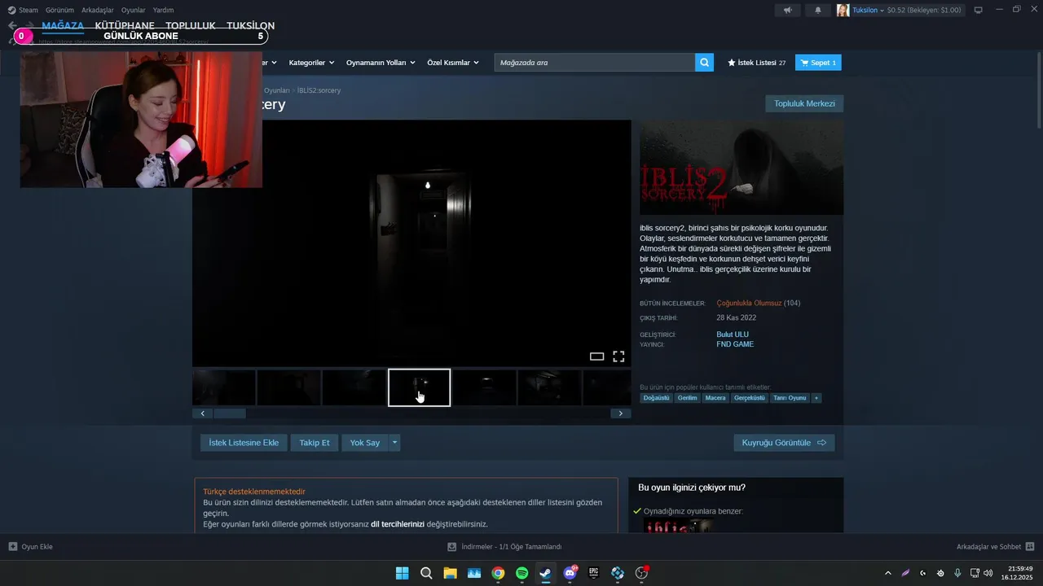Click the Steam icon in the taskbar
The width and height of the screenshot is (1043, 586).
[x=545, y=573]
